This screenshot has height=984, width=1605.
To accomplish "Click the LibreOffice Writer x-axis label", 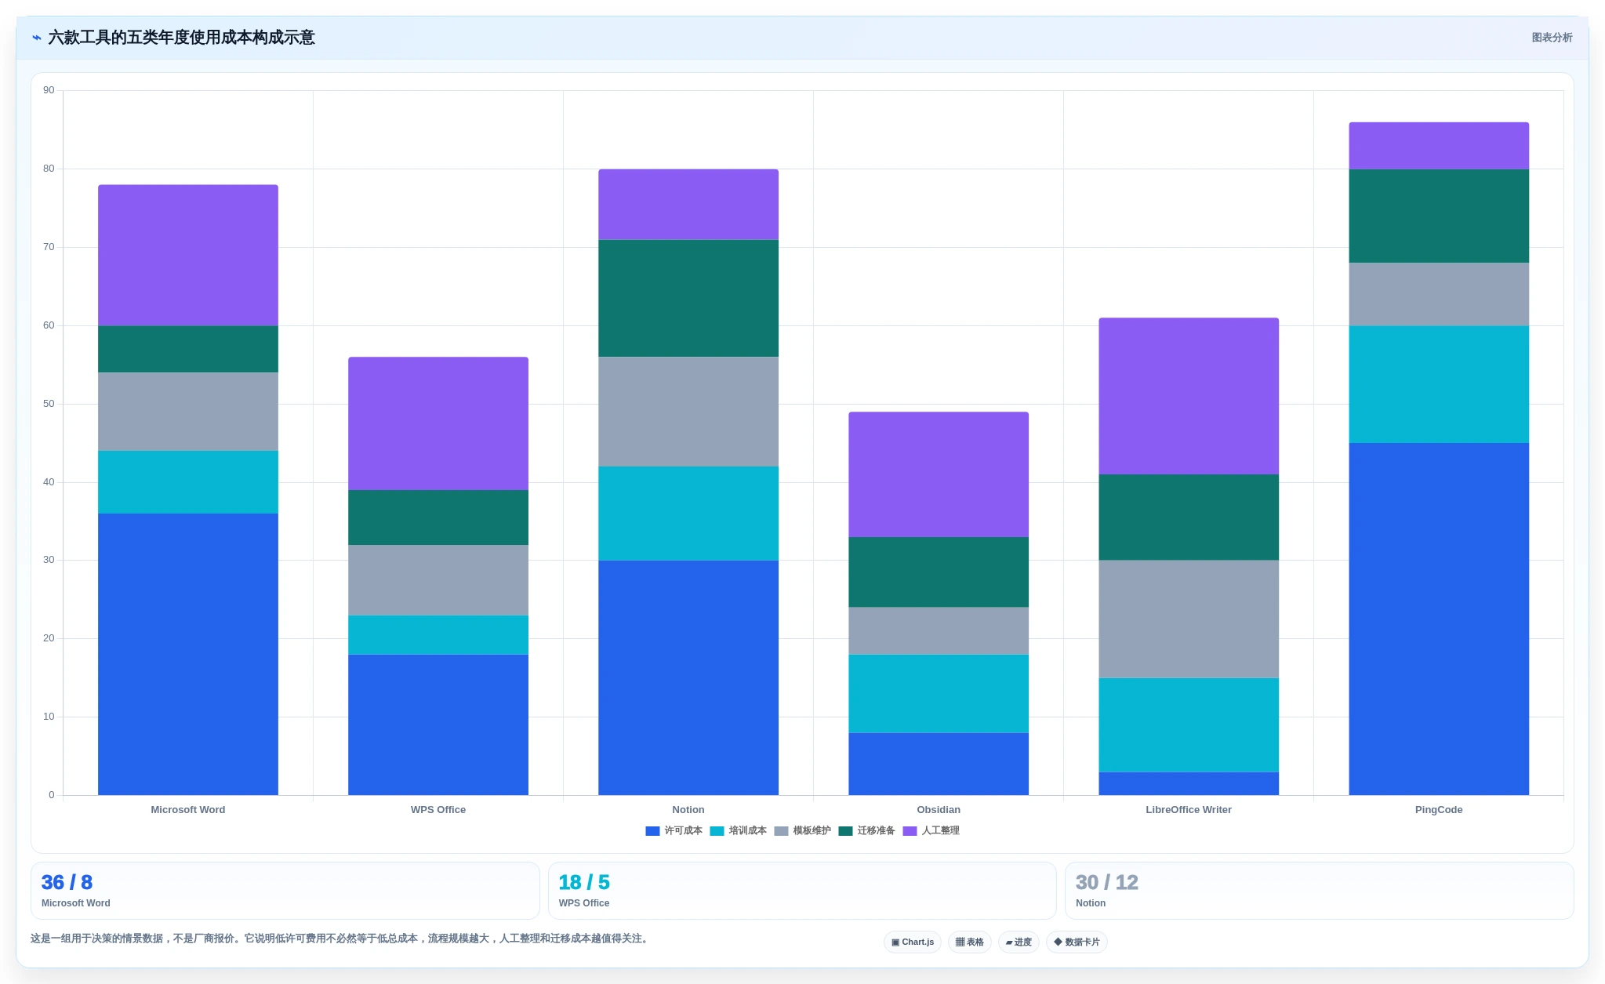I will [x=1189, y=810].
